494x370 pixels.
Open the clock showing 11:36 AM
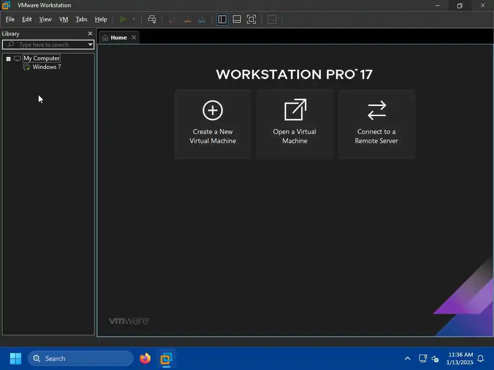click(x=460, y=358)
